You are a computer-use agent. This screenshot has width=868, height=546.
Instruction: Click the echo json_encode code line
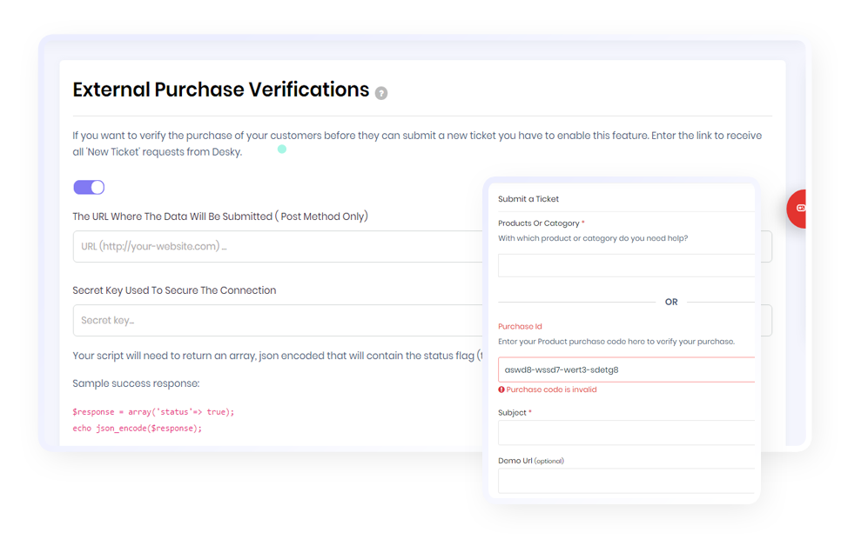pyautogui.click(x=138, y=429)
